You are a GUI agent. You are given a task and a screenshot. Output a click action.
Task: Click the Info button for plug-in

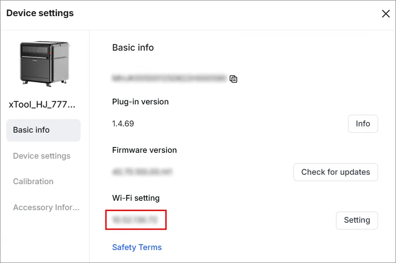point(363,124)
